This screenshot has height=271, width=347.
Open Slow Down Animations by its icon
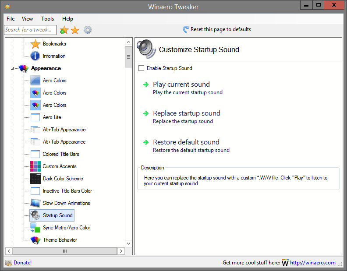coord(35,203)
